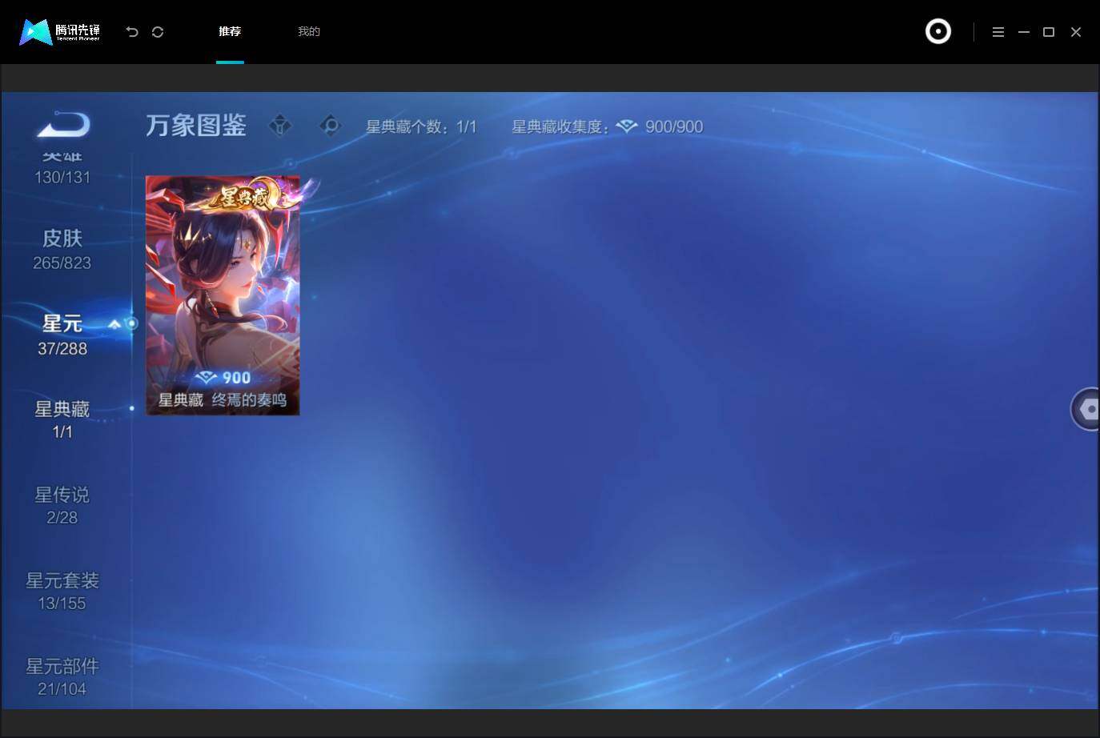Open the hamburger menu in title bar
Viewport: 1100px width, 738px height.
pos(998,32)
